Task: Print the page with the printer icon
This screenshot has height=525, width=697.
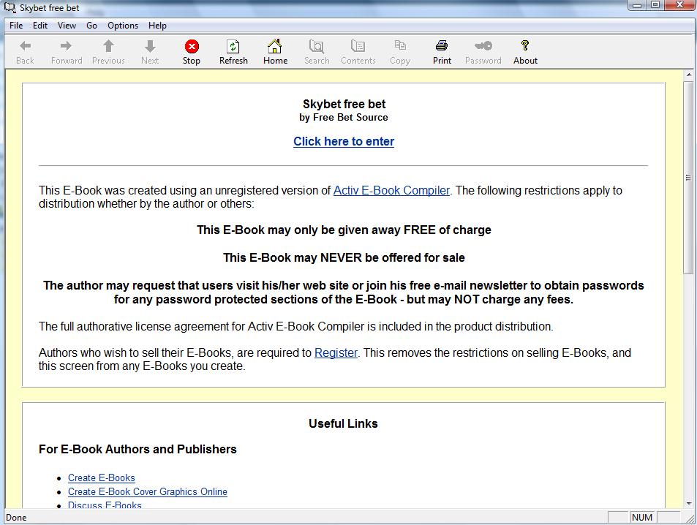Action: pos(442,45)
